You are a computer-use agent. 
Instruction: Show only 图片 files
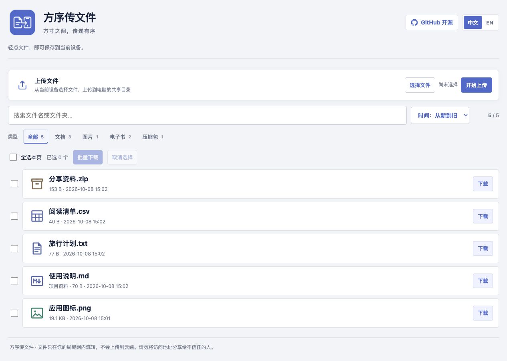coord(90,137)
